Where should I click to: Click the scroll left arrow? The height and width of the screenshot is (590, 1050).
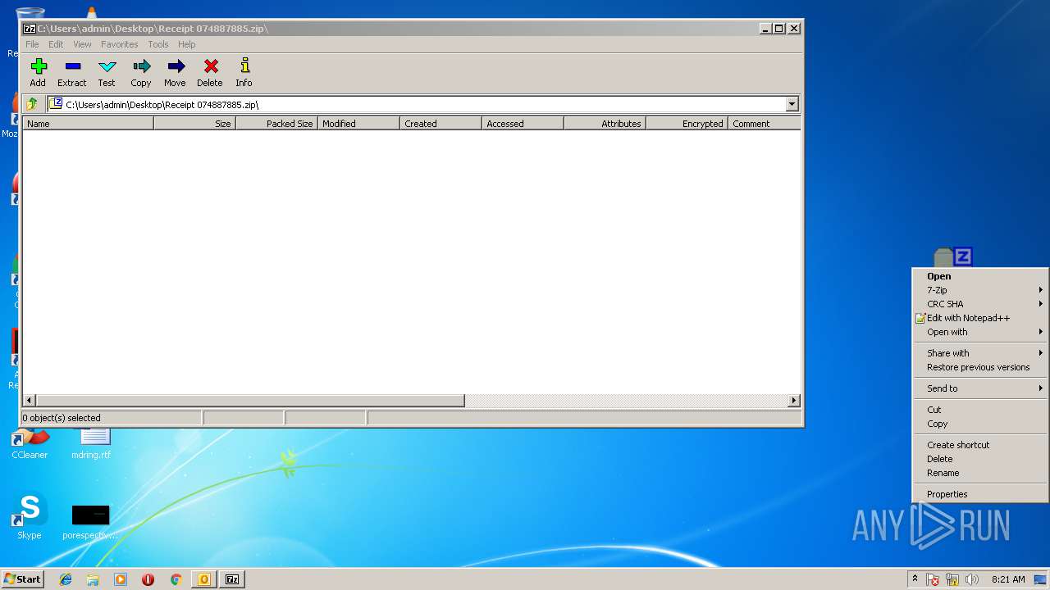pos(30,401)
